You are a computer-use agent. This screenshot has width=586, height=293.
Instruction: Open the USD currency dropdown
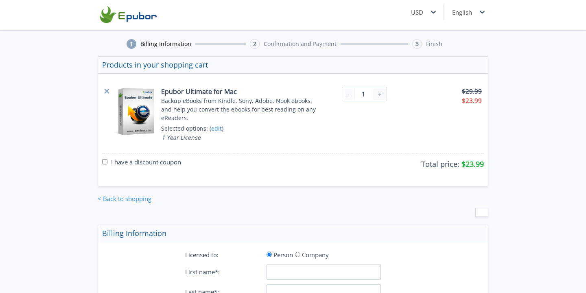coord(423,12)
